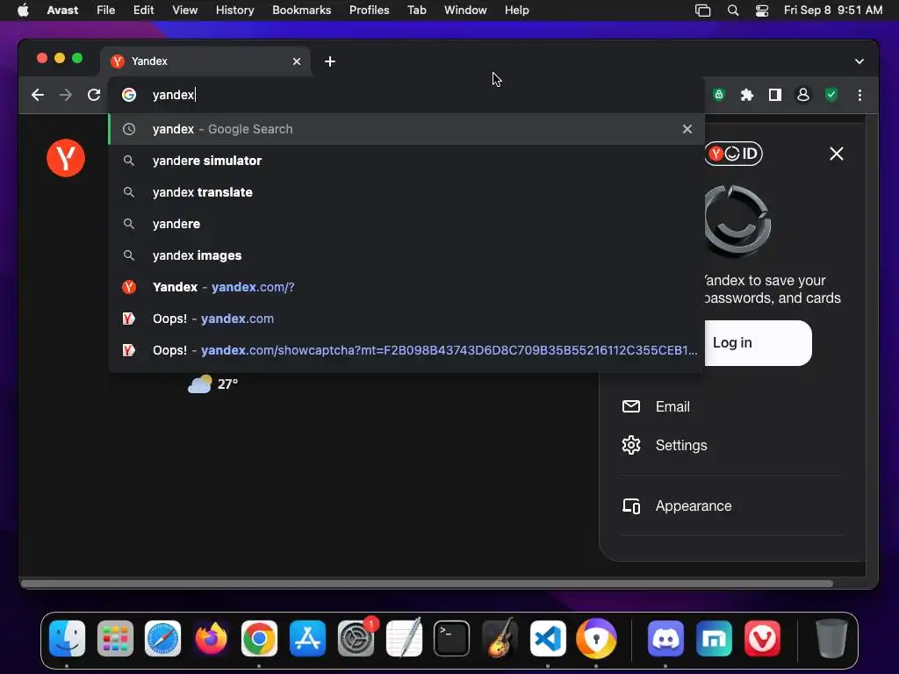Open the Bookmarks menu
The width and height of the screenshot is (899, 674).
coord(302,11)
